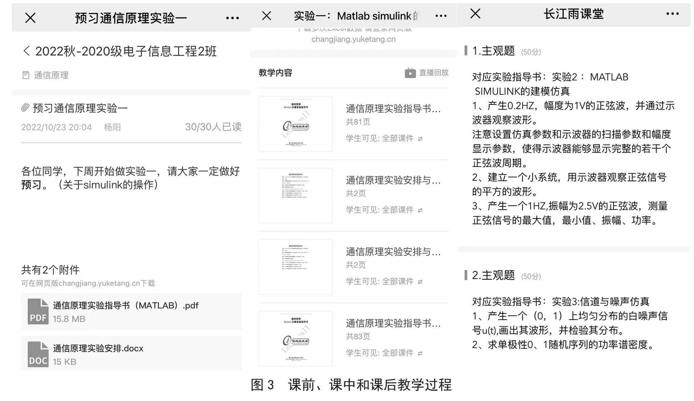Open more options on 实验一 Matlab simulink page

[x=441, y=16]
